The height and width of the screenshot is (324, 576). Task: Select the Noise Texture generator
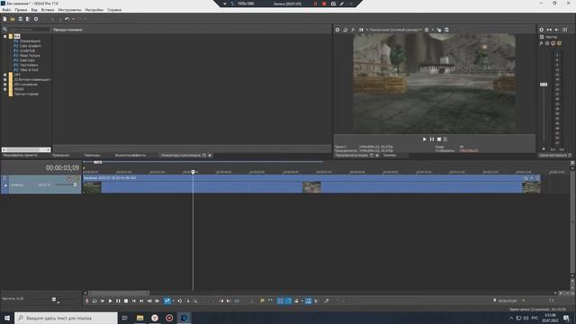30,56
